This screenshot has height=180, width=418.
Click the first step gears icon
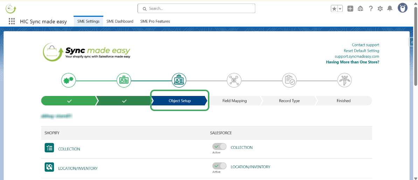point(69,80)
